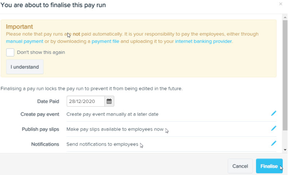This screenshot has width=288, height=175.
Task: Select Send notifications to employees text
Action: point(102,144)
